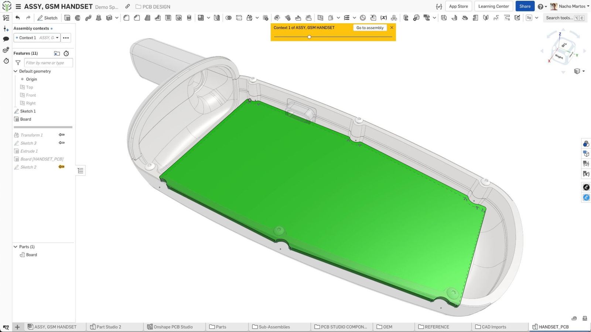591x332 pixels.
Task: Pick the Loft tool icon
Action: point(99,18)
